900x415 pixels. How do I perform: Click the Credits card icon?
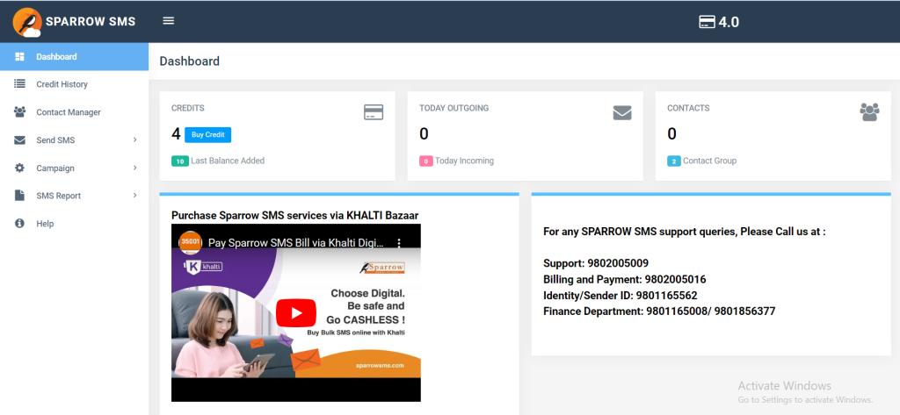[373, 112]
